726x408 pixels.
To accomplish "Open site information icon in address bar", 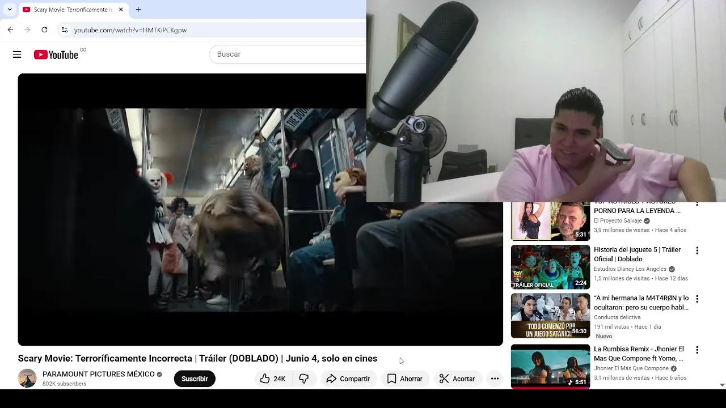I will [65, 29].
